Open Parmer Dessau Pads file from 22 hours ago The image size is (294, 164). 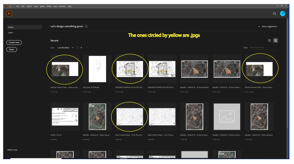(x=259, y=69)
